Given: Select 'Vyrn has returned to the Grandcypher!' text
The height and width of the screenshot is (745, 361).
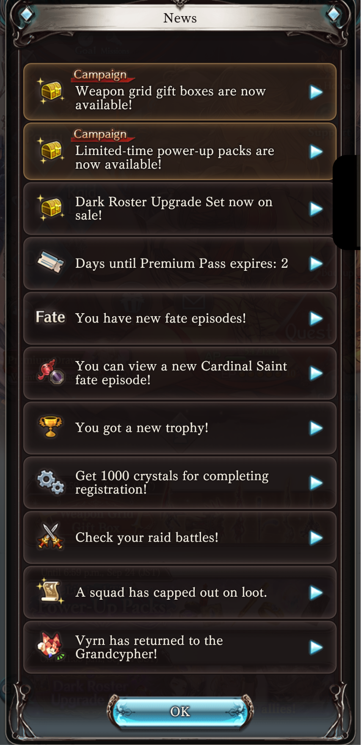Looking at the screenshot, I should tap(149, 647).
